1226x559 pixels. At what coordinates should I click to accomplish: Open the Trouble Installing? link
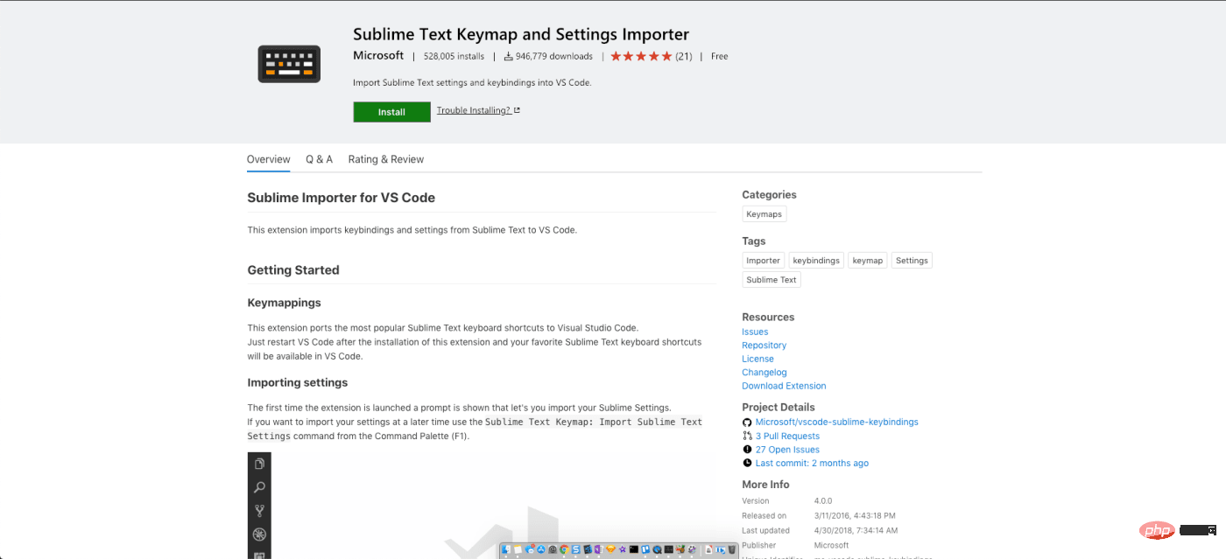click(478, 110)
